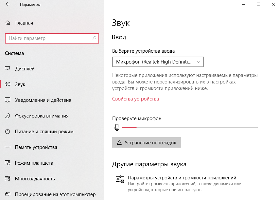
Task: Click the search magnifier icon
Action: [94, 38]
